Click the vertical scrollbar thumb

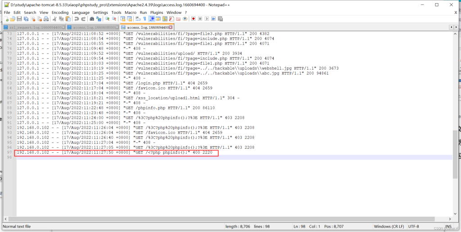pyautogui.click(x=455, y=153)
